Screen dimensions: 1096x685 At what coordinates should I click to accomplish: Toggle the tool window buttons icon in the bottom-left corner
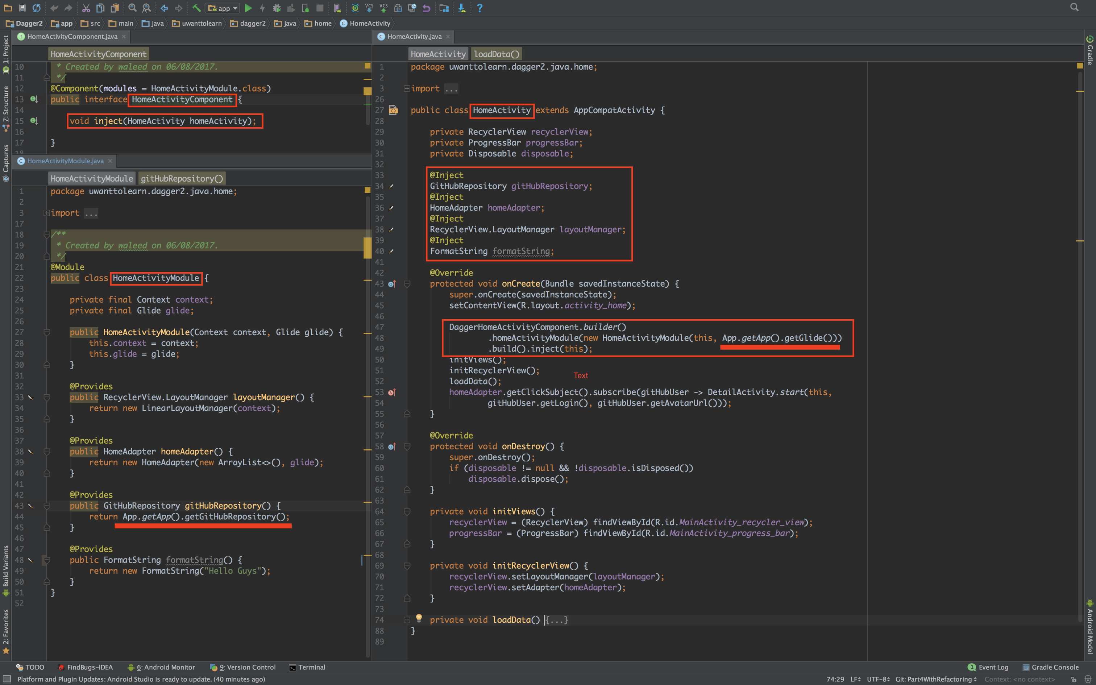pyautogui.click(x=7, y=678)
